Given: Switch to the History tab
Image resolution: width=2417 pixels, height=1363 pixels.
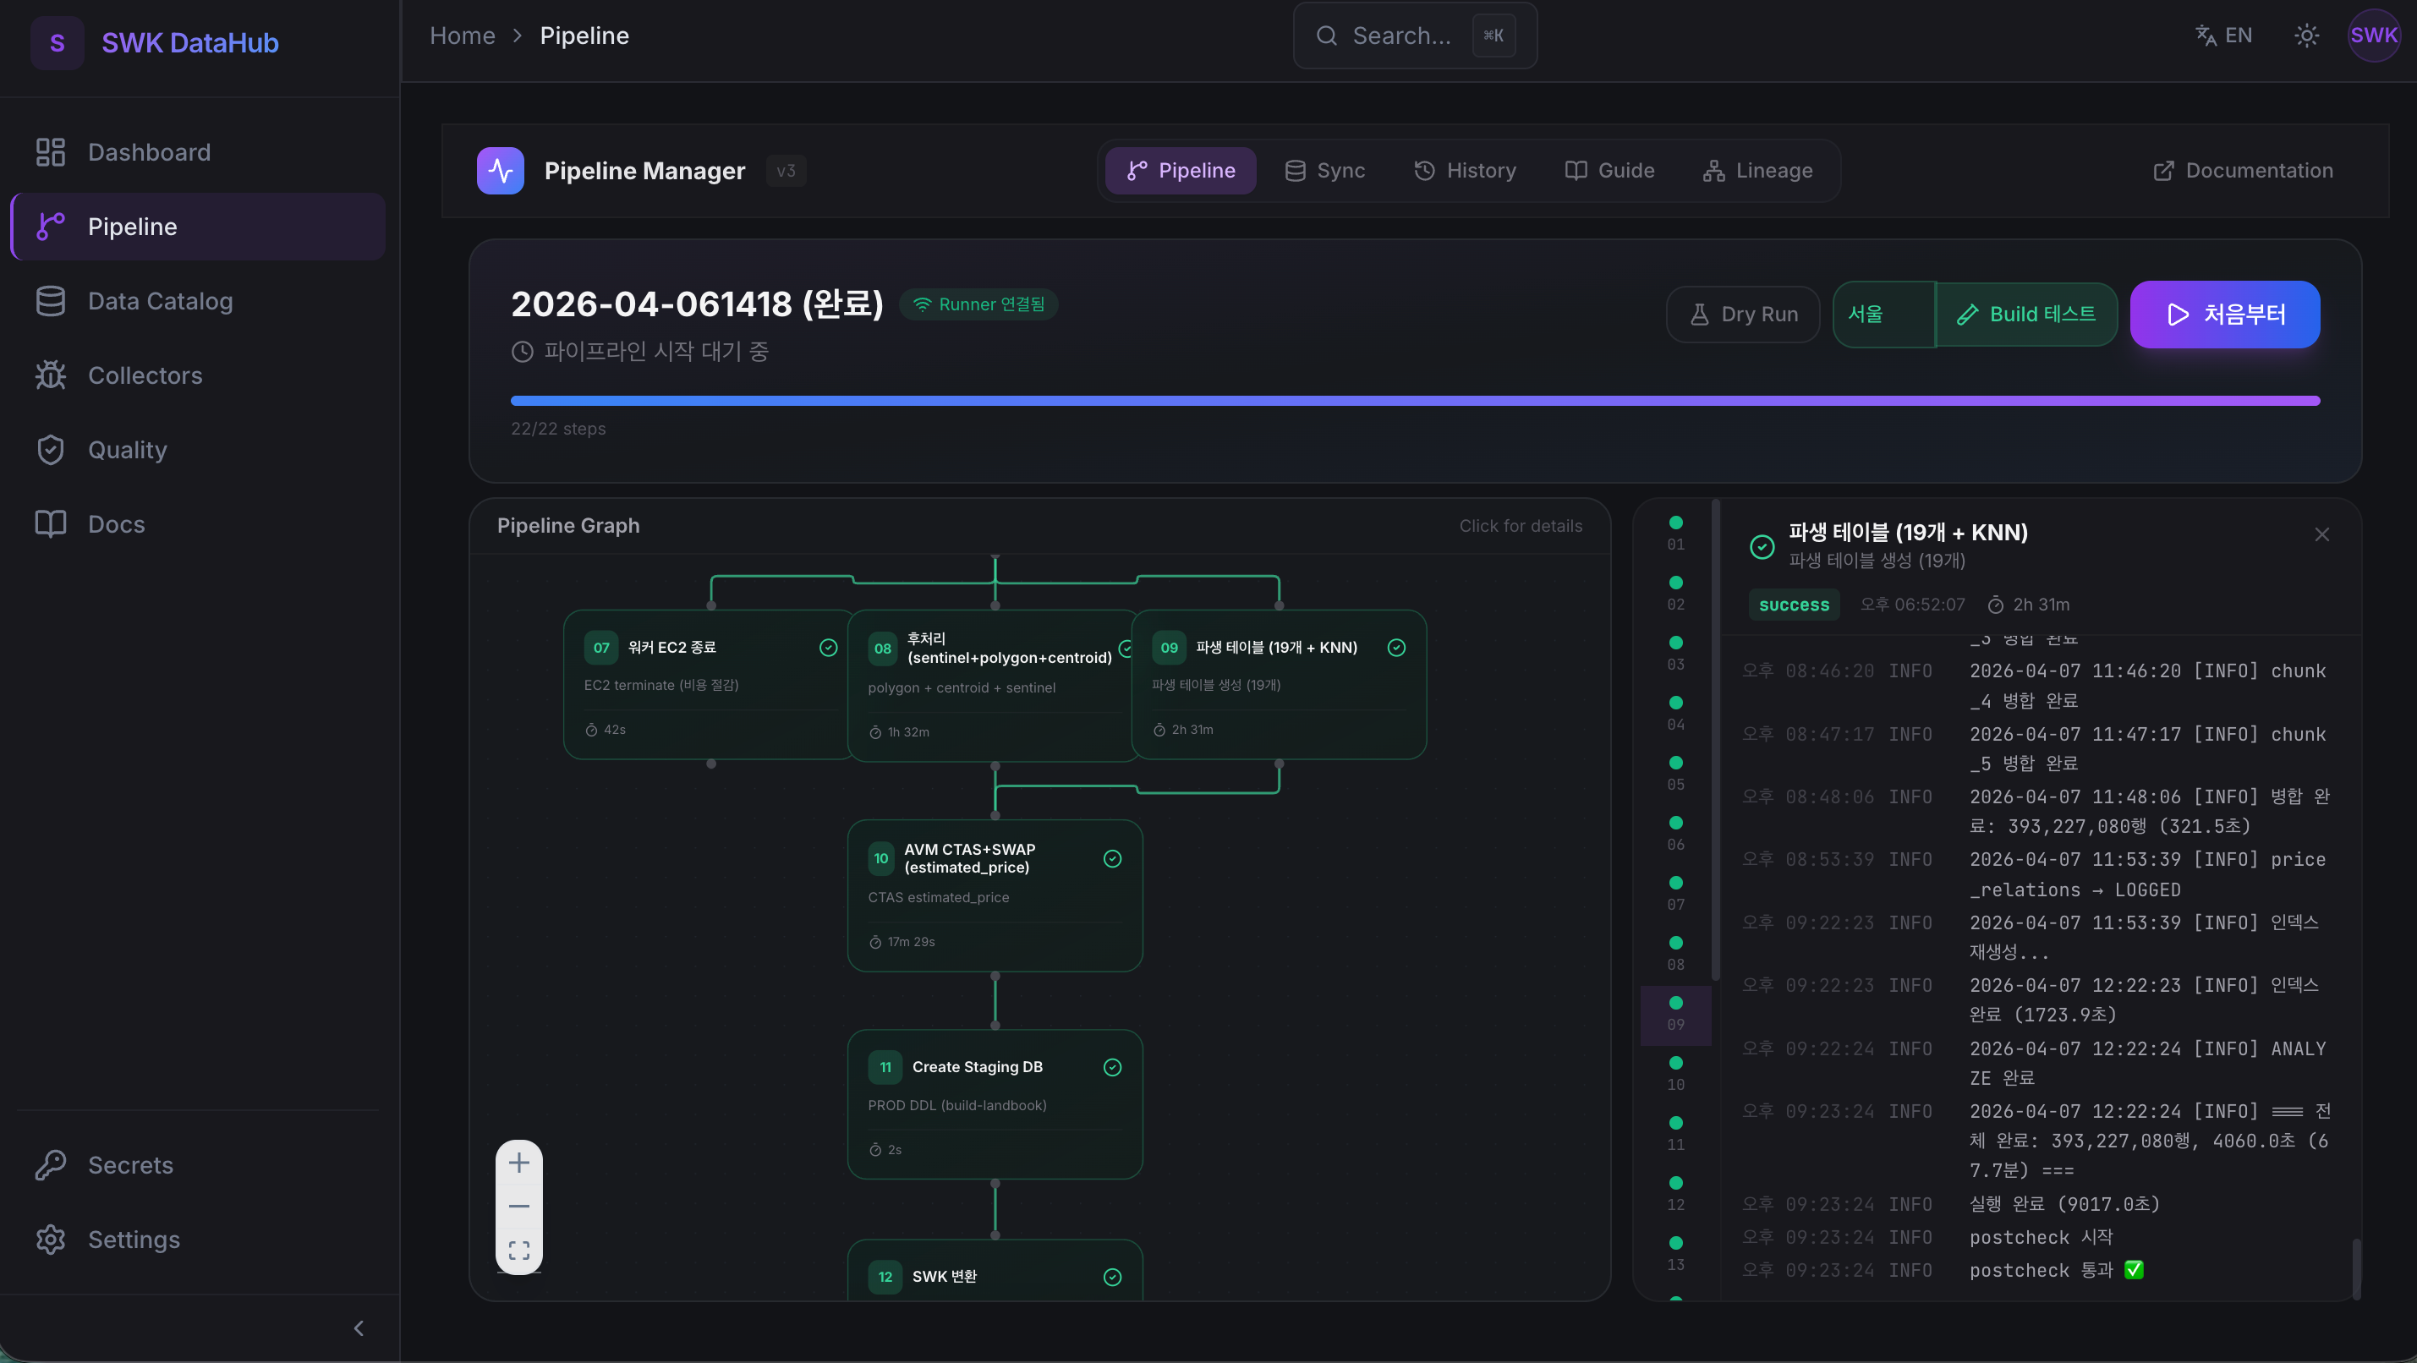Looking at the screenshot, I should [1465, 171].
